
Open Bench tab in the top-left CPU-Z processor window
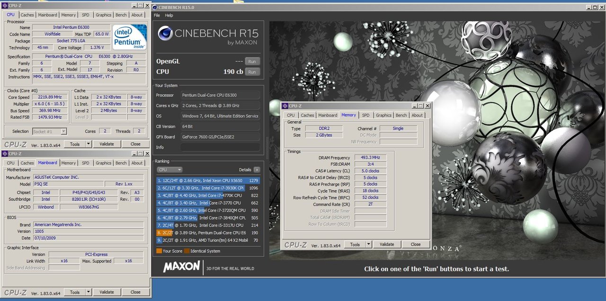[121, 15]
